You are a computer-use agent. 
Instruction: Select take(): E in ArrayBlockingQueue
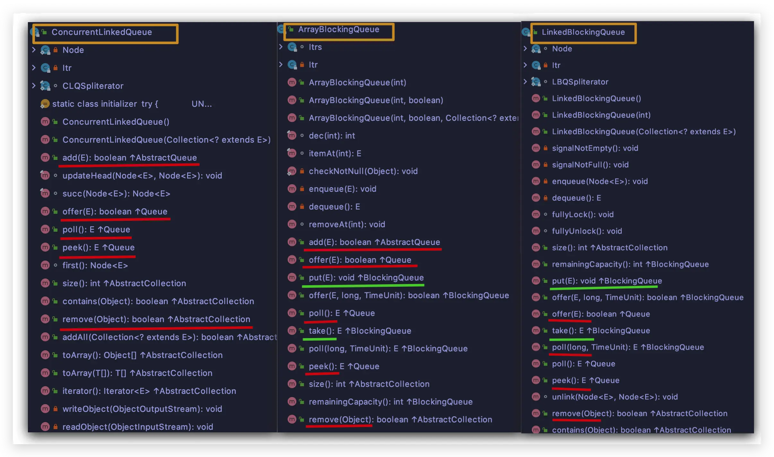[360, 331]
